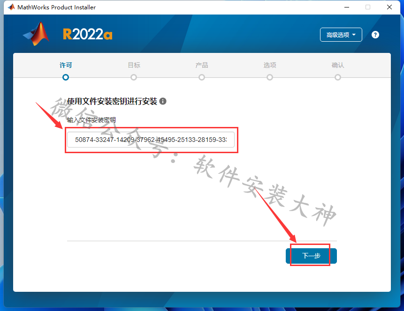The image size is (404, 311).
Task: Close the MathWorks Product Installer window
Action: [389, 7]
